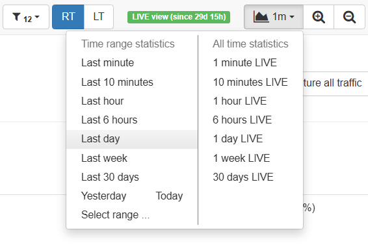
Task: Zoom out with the magnifier minus icon
Action: tap(349, 17)
